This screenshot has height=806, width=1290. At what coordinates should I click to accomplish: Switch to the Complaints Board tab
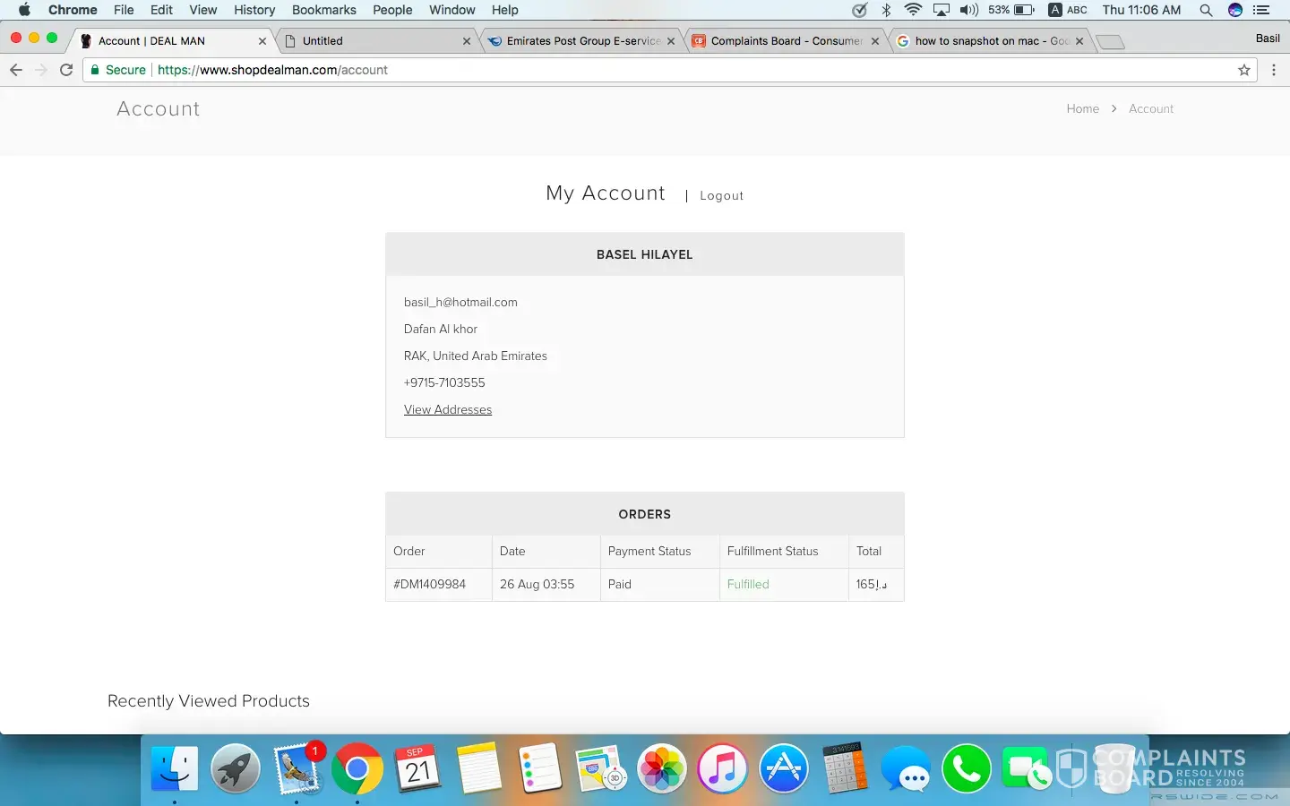pos(786,41)
